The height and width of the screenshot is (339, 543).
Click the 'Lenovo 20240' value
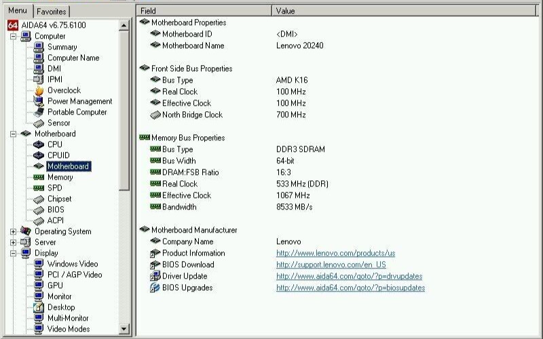pyautogui.click(x=300, y=45)
